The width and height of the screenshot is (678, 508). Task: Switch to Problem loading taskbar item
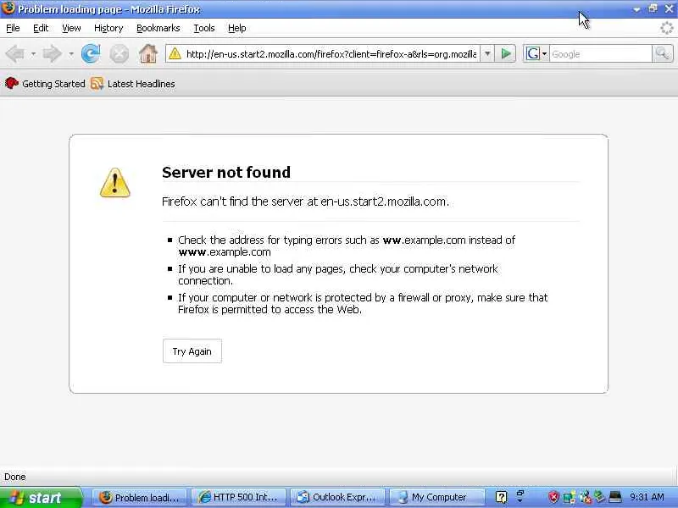pos(139,498)
